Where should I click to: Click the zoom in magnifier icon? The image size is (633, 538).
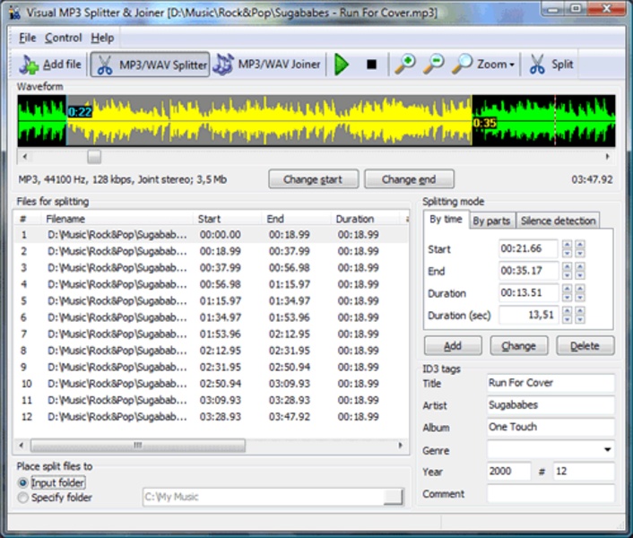(x=404, y=65)
